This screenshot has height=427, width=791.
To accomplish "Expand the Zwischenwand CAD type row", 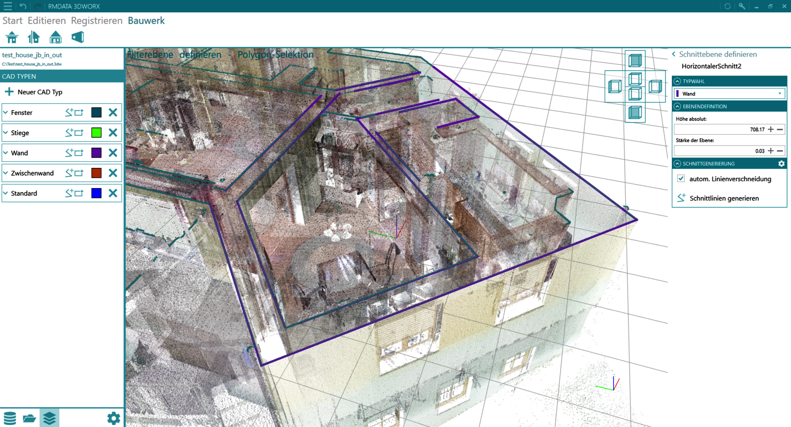I will 5,173.
